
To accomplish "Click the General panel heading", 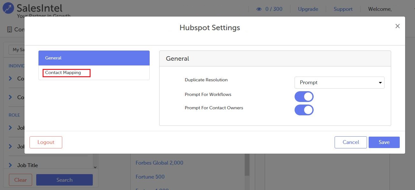I will [178, 58].
